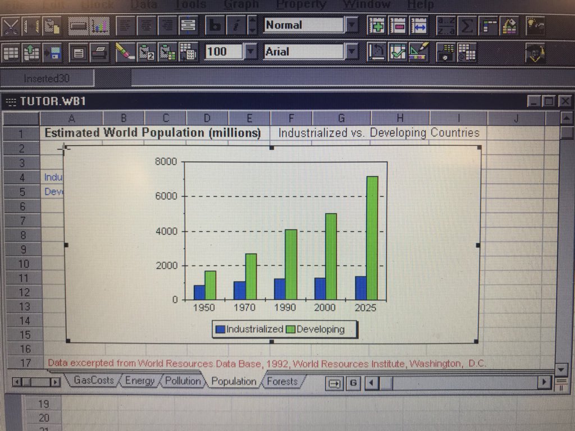The image size is (575, 431).
Task: Select the Button creation tool
Action: (78, 26)
